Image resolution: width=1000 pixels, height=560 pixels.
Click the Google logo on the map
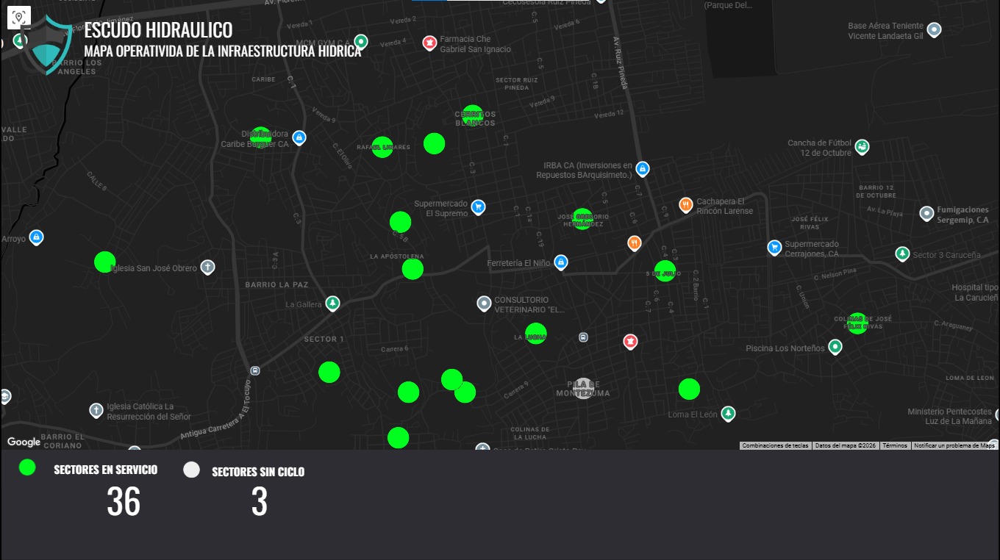24,442
